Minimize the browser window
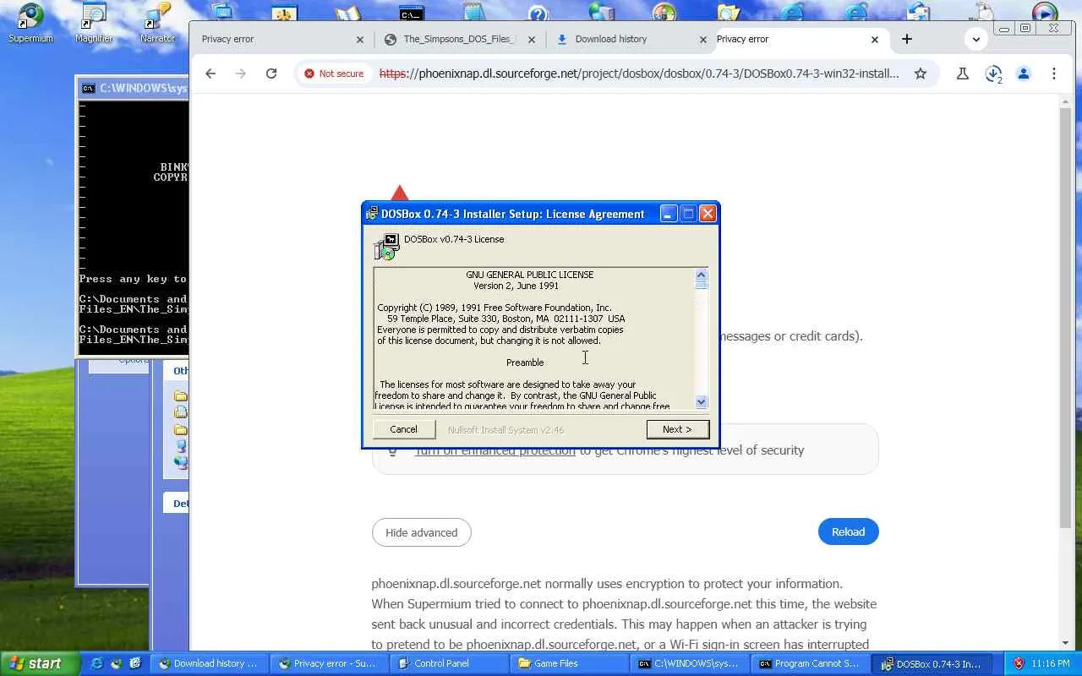Screen dimensions: 1082x676 (1004, 28)
